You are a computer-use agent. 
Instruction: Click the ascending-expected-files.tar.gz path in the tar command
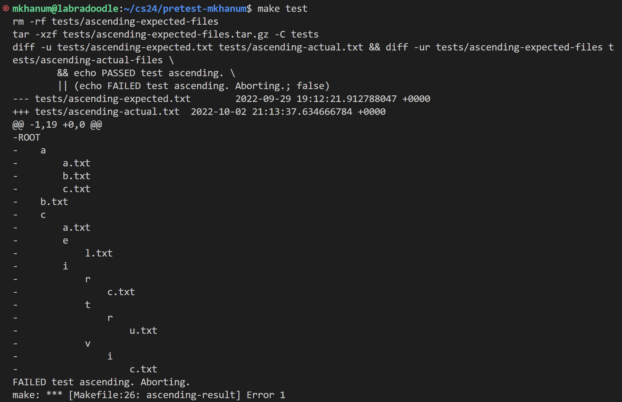click(165, 34)
